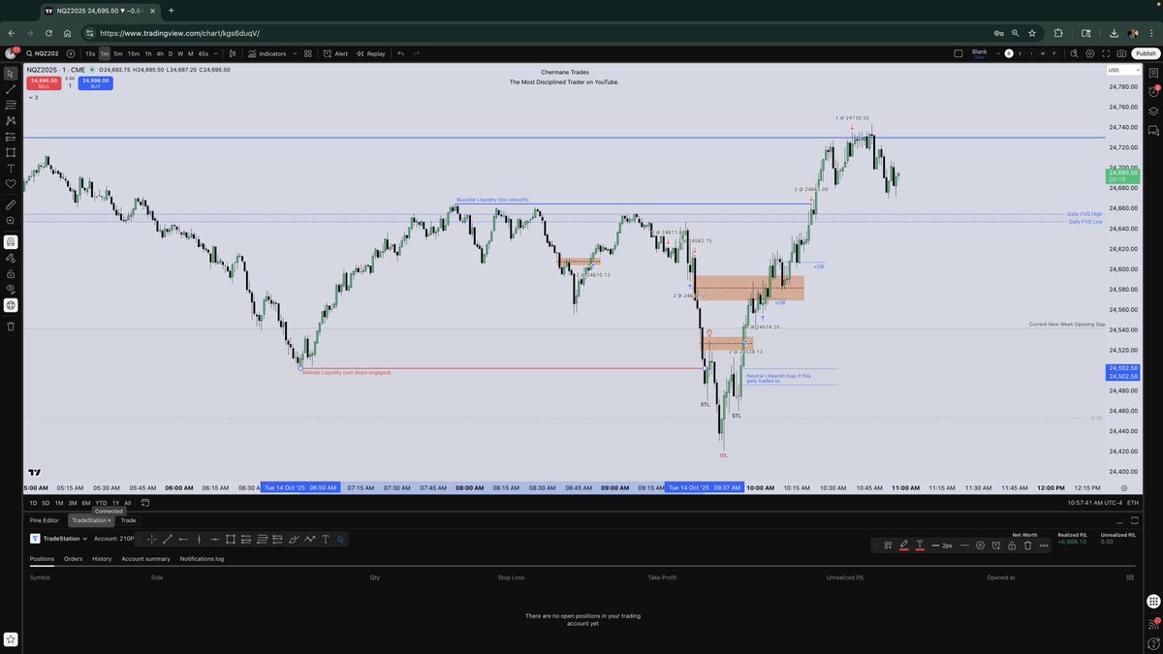Select the 1D date range

33,503
